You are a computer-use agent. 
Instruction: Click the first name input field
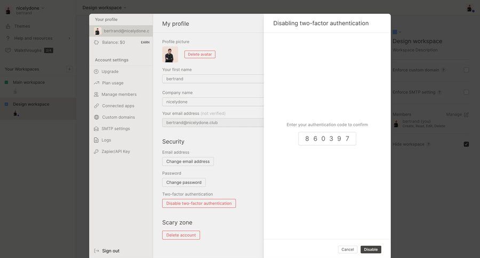click(213, 79)
